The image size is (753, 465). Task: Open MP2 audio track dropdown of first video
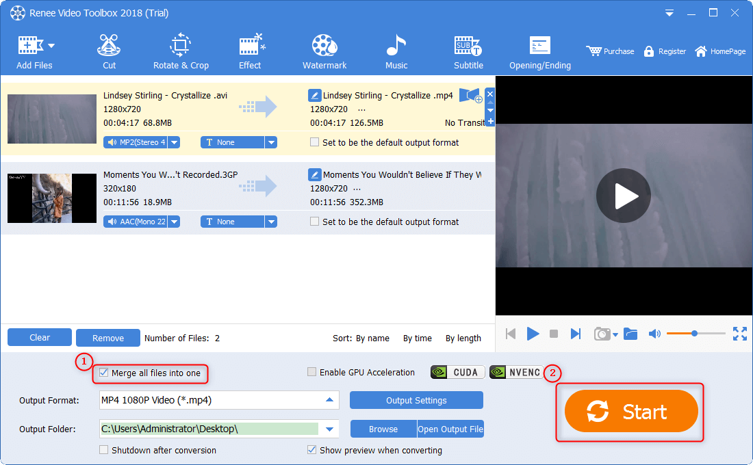point(174,142)
